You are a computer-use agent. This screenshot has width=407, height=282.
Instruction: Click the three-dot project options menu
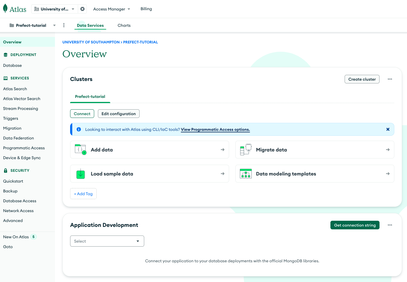[x=64, y=25]
